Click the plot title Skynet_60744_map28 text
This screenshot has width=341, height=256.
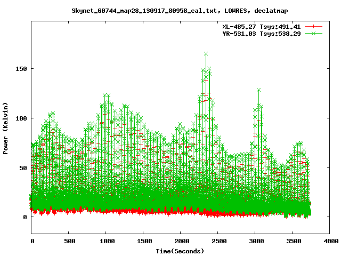[x=180, y=11]
